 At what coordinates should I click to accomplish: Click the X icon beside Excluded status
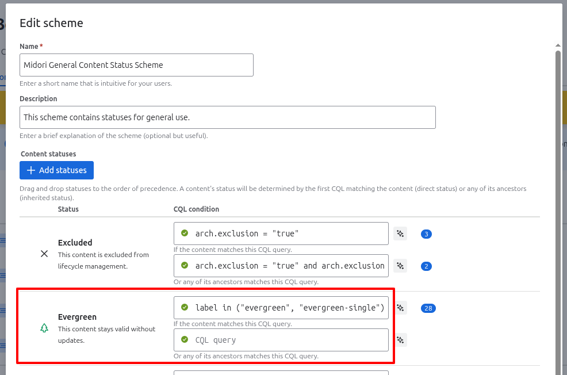(x=44, y=254)
